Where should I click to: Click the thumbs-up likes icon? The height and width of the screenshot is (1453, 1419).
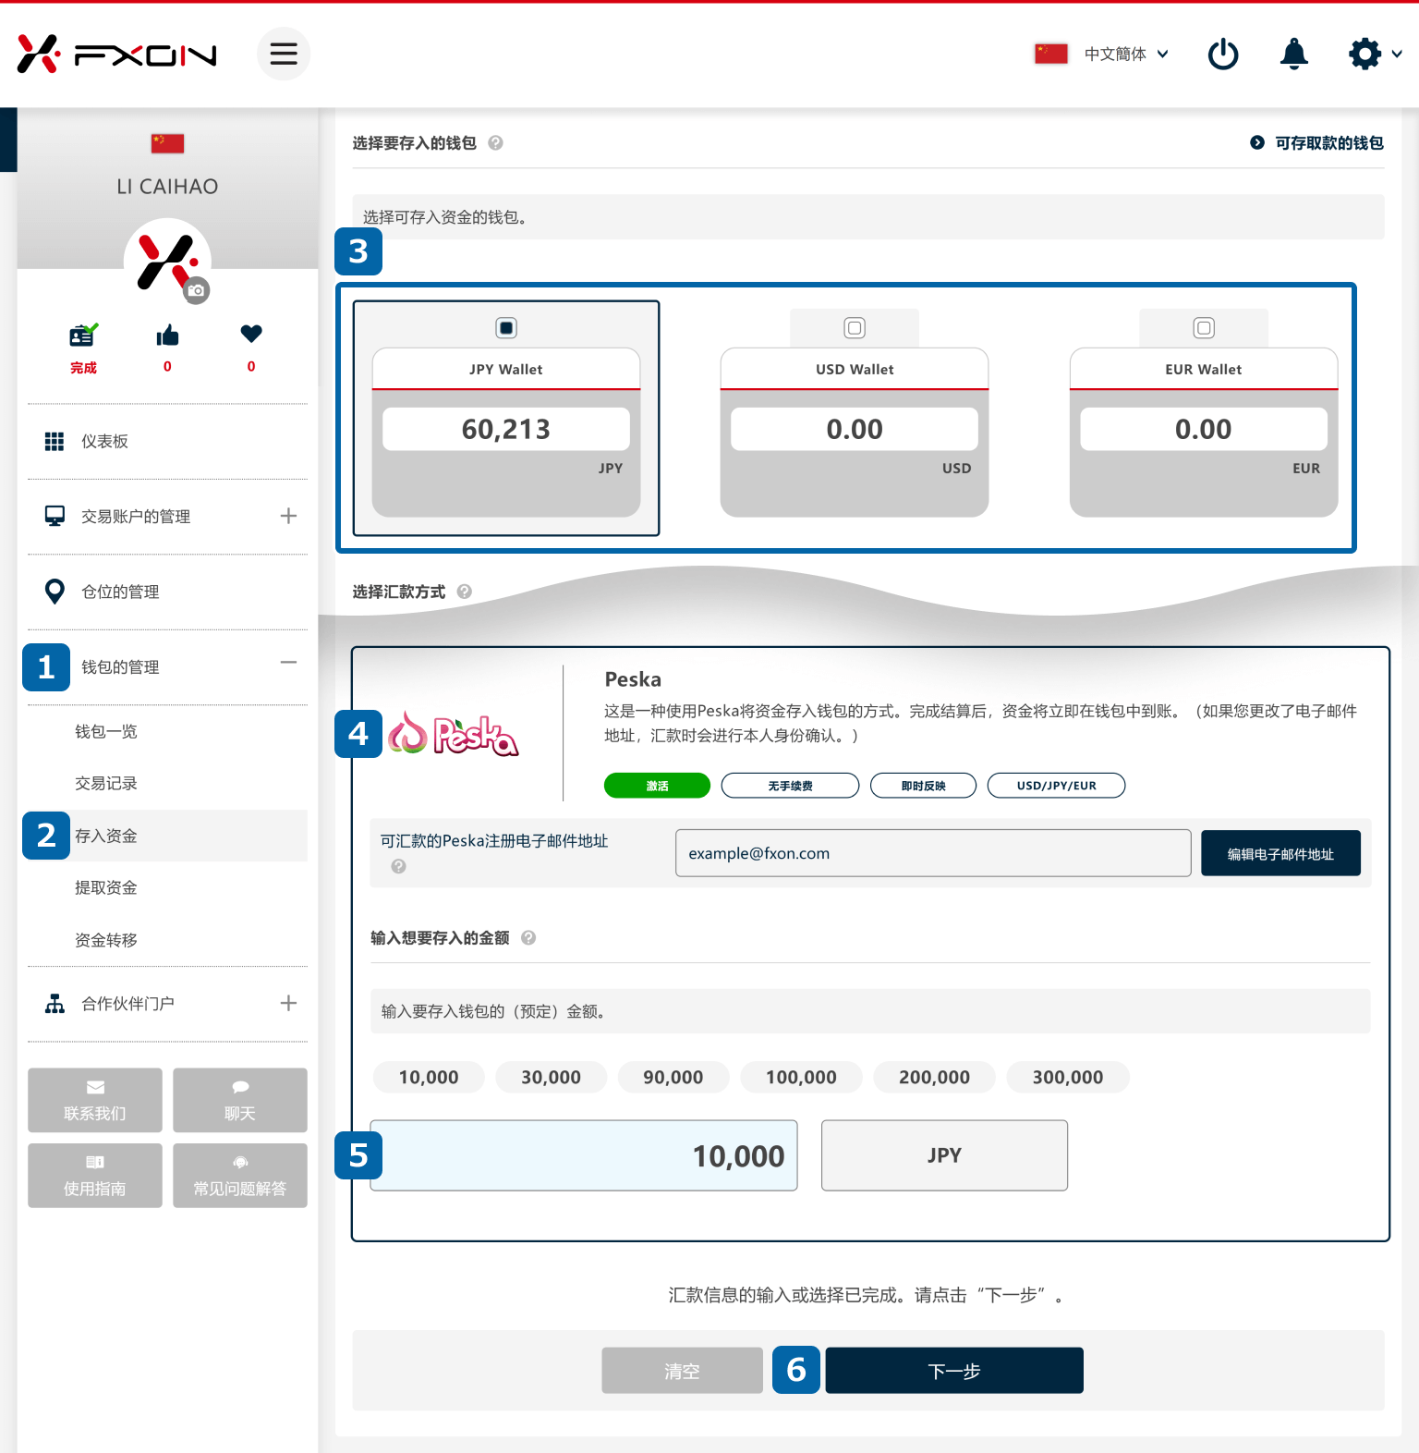click(167, 336)
